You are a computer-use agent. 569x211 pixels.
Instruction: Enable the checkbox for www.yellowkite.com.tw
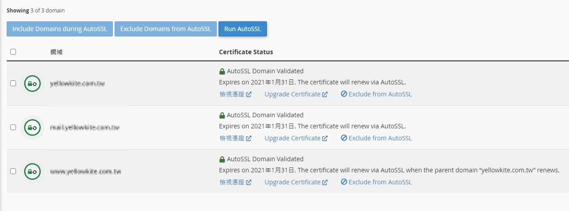[13, 171]
